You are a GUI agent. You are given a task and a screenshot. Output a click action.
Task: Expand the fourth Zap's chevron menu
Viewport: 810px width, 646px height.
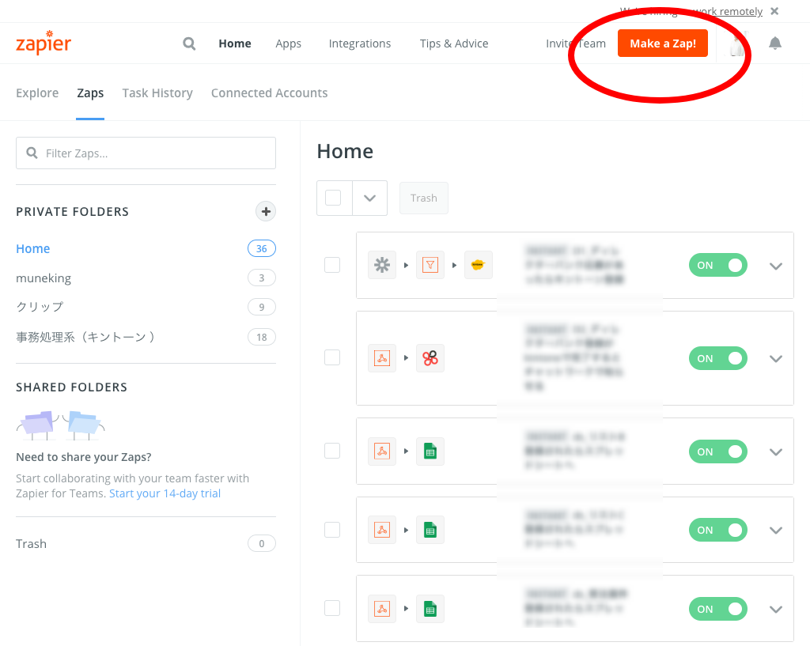(776, 531)
